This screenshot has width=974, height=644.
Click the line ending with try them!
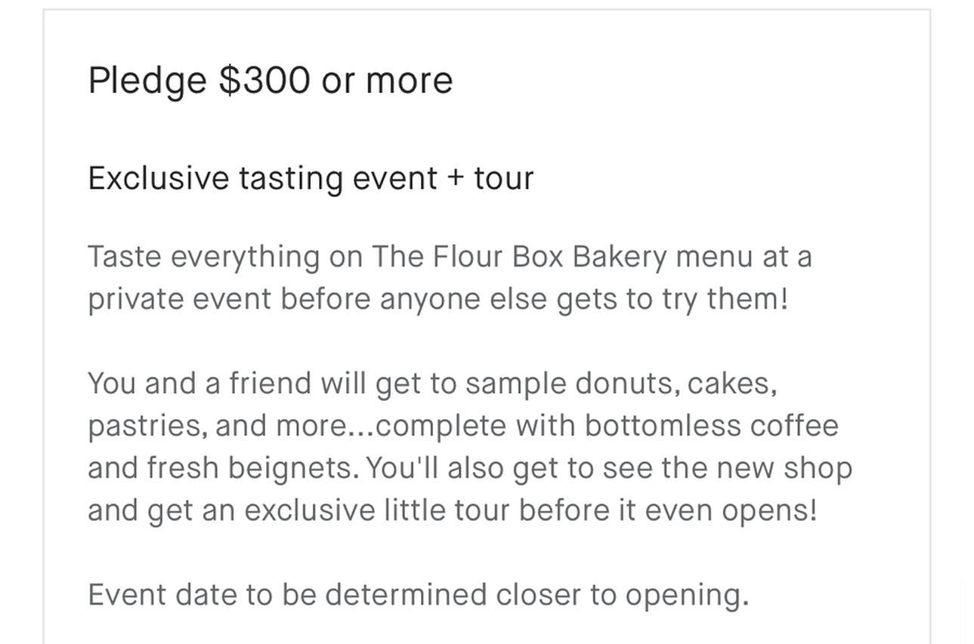(x=438, y=299)
